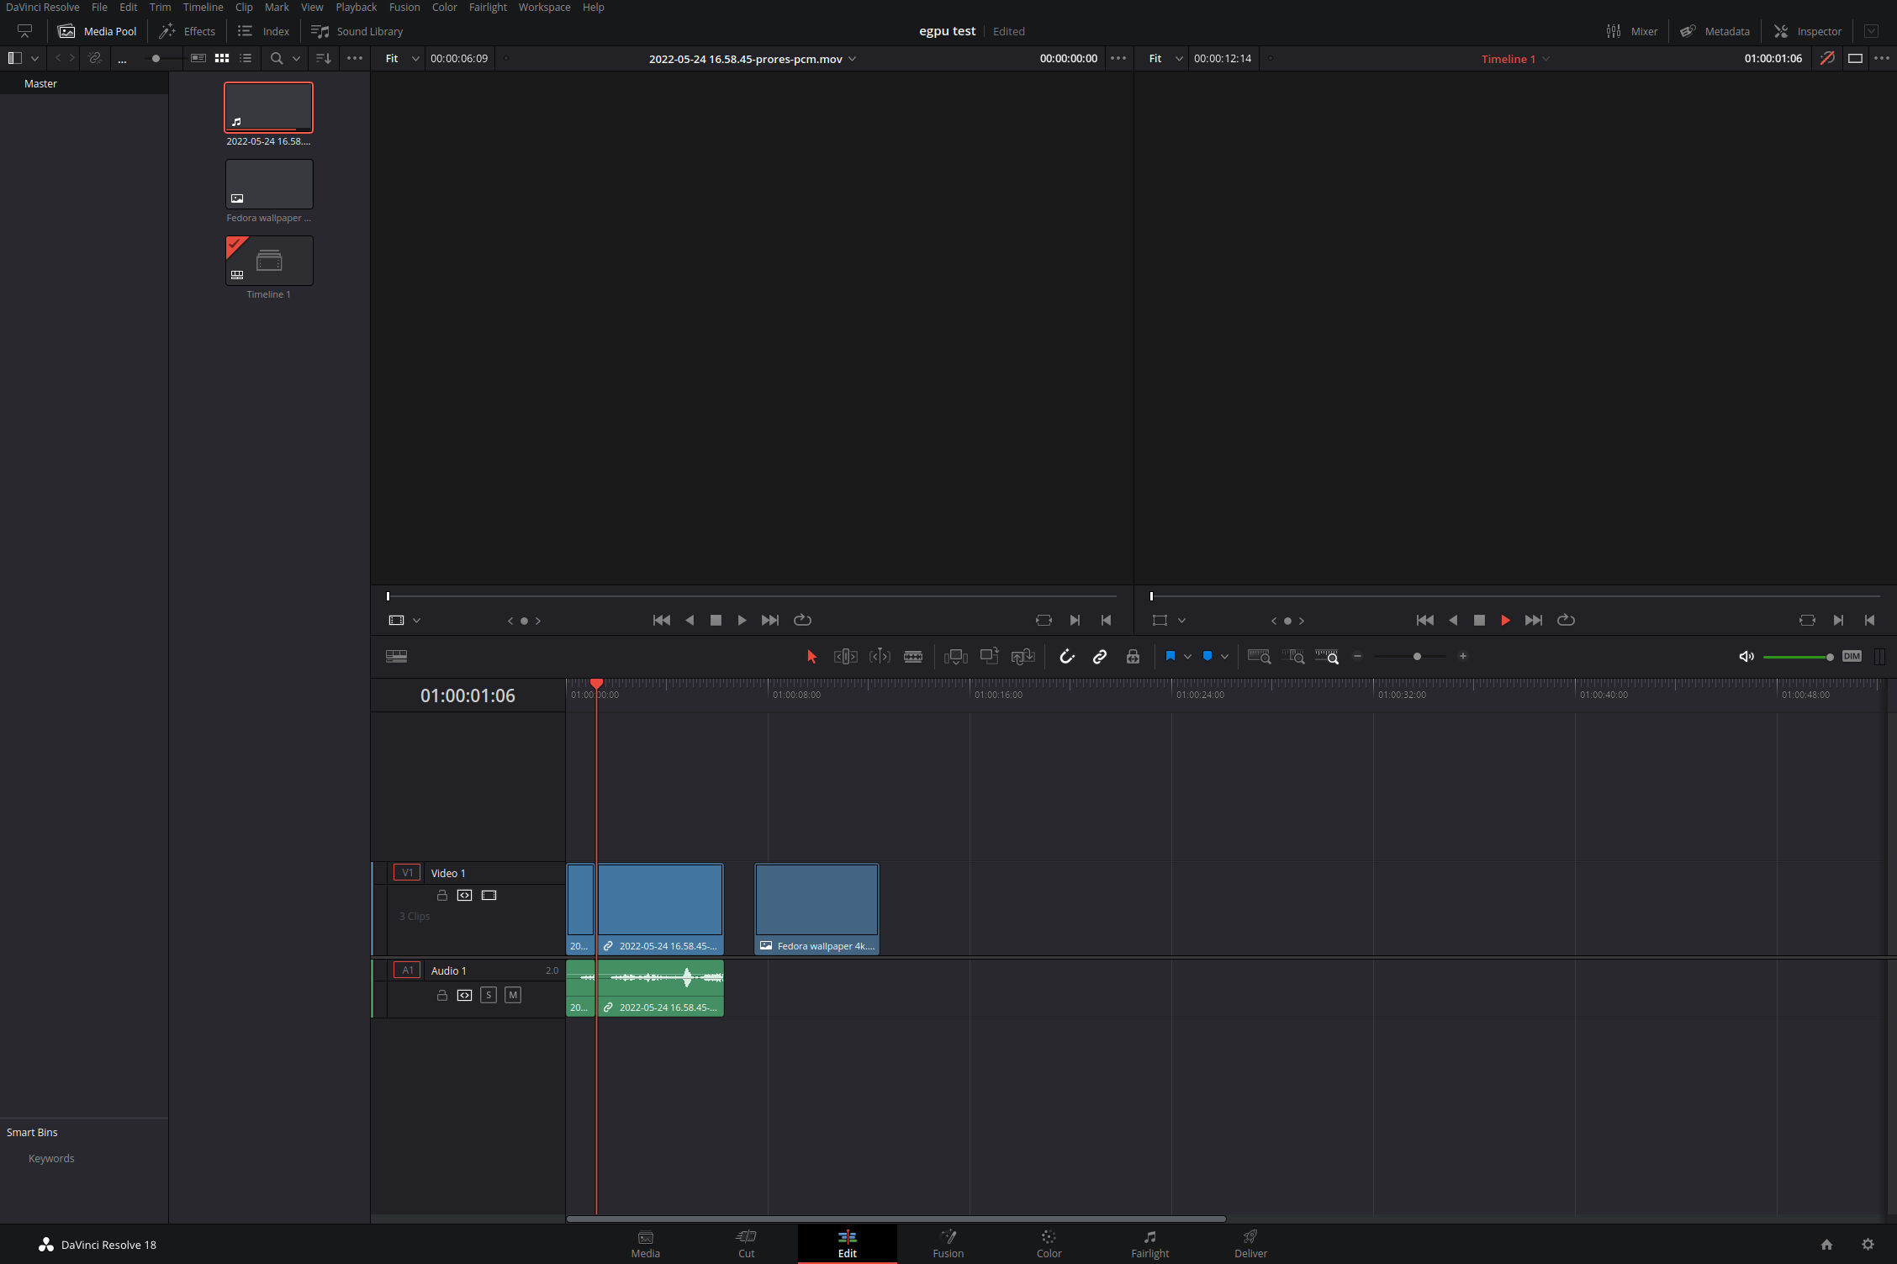
Task: Mute the Audio 1 track
Action: 513,996
